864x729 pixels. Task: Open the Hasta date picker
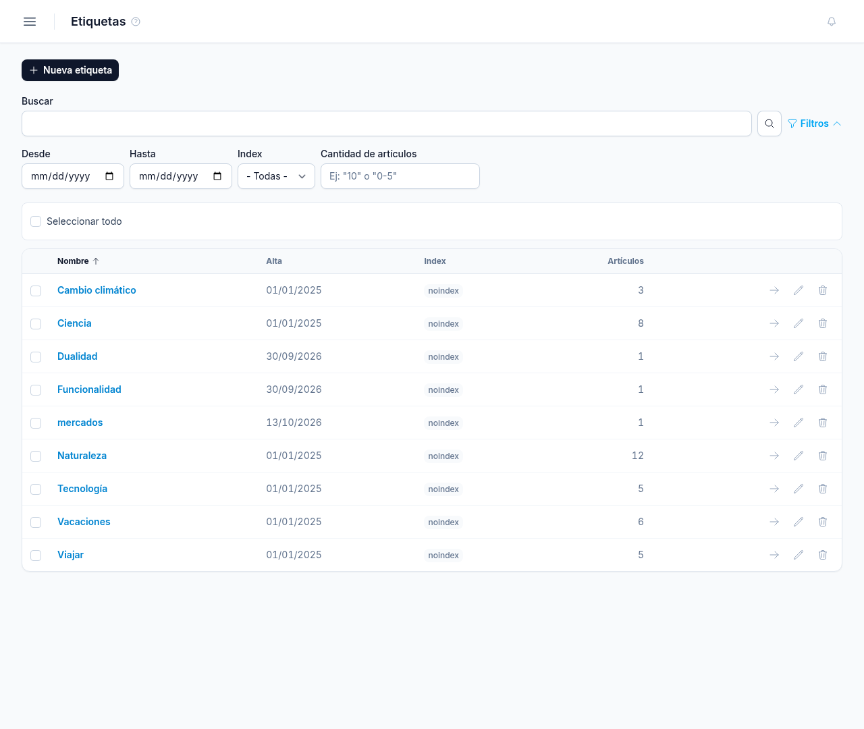(217, 176)
